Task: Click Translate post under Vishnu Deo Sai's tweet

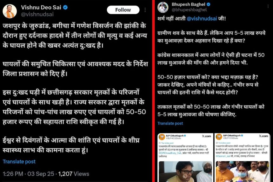Action: 19,161
